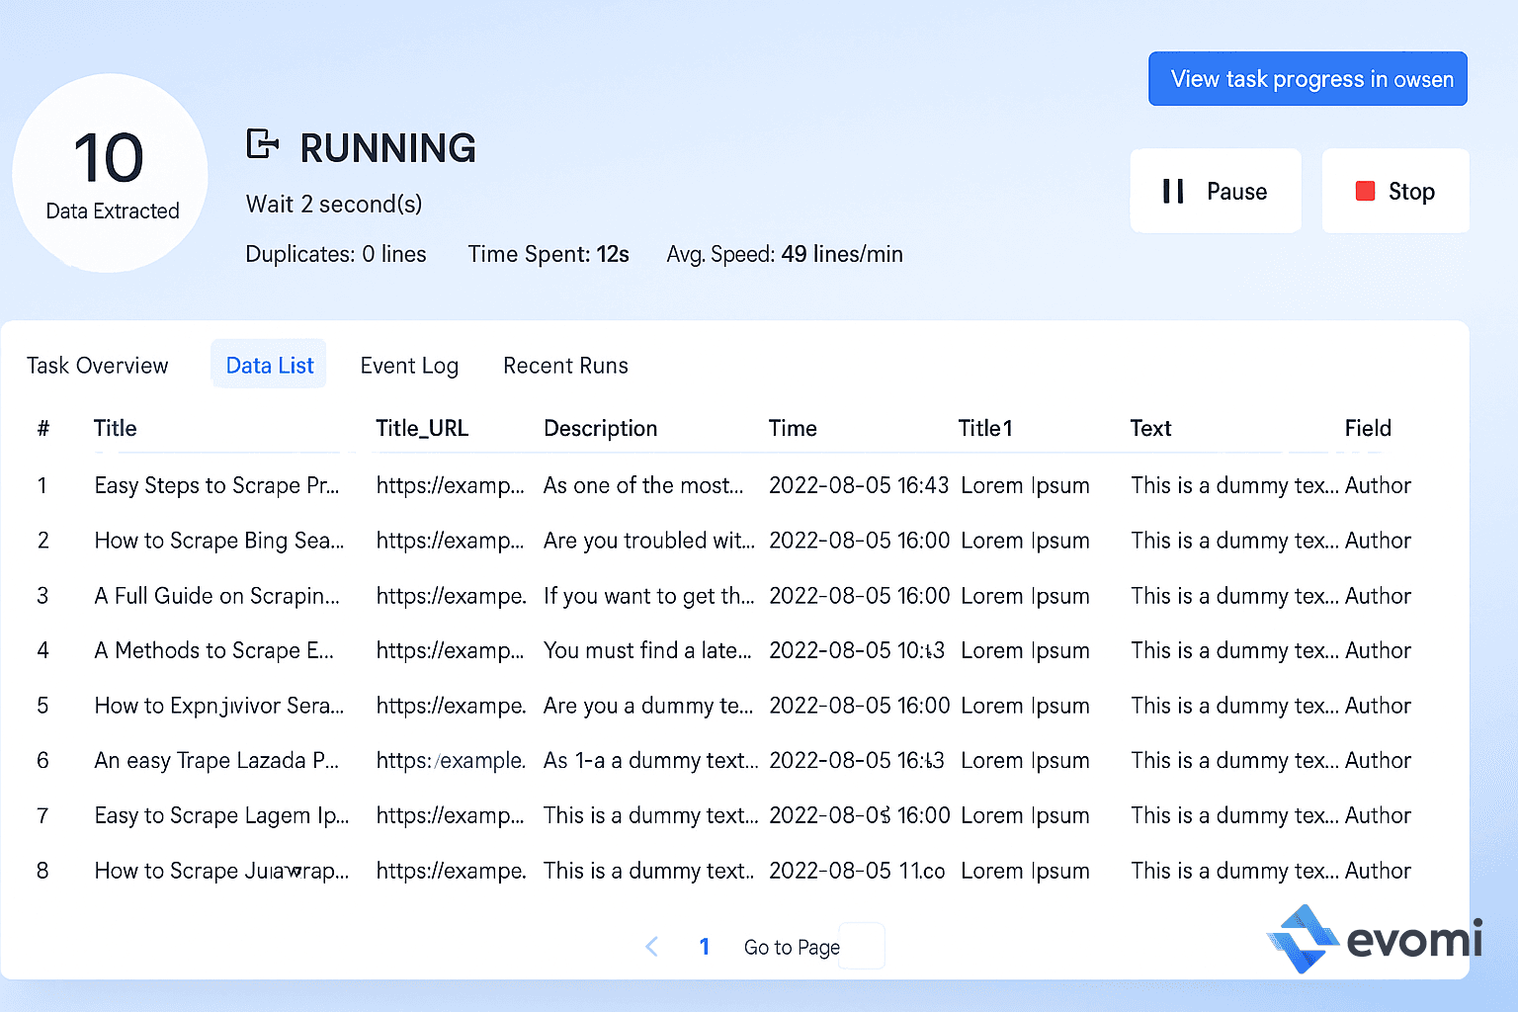Pause the running task

tap(1216, 191)
